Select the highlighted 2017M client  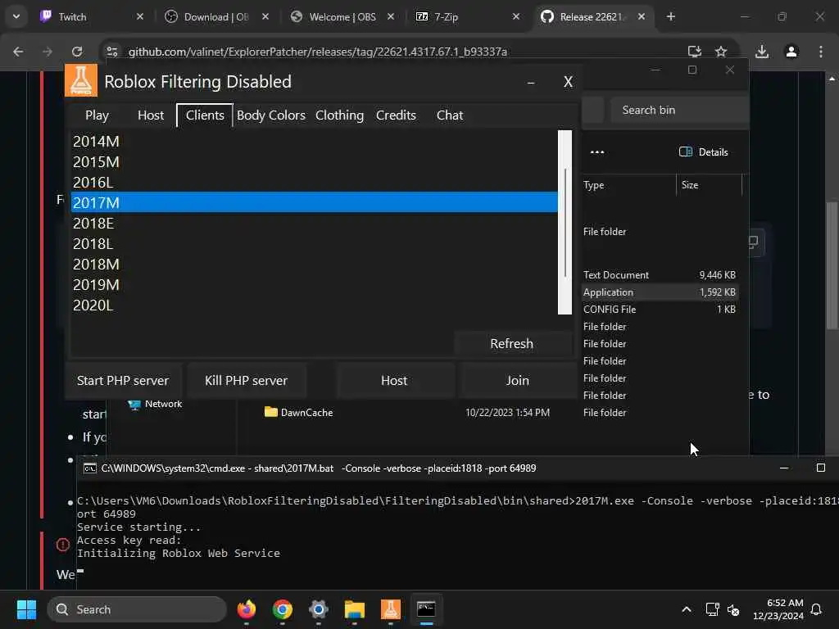314,203
